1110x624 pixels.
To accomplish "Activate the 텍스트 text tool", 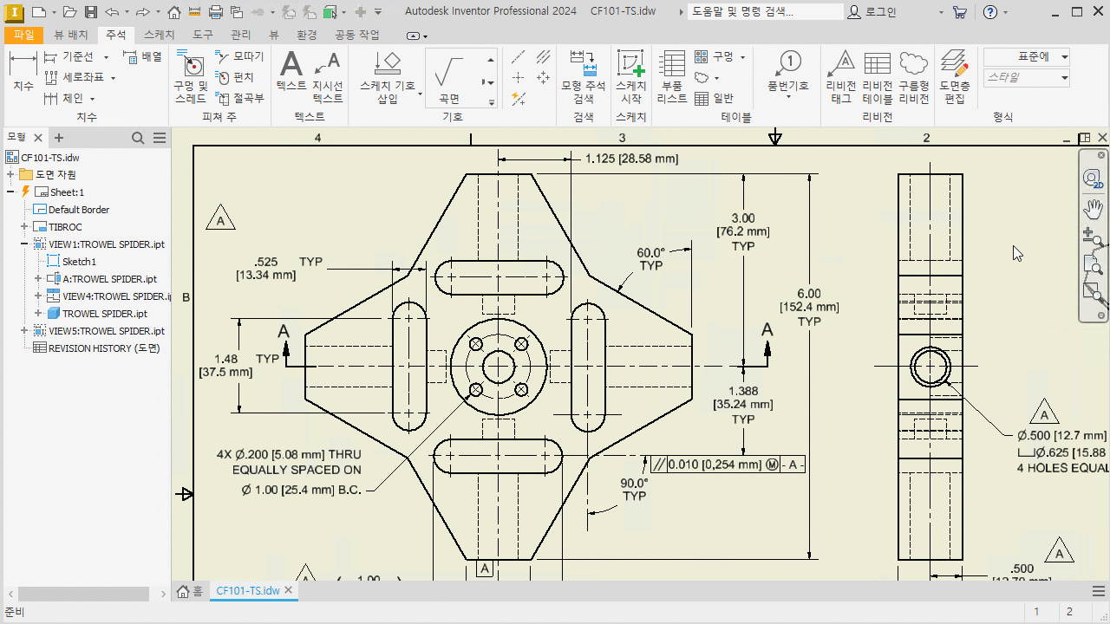I will pos(291,71).
